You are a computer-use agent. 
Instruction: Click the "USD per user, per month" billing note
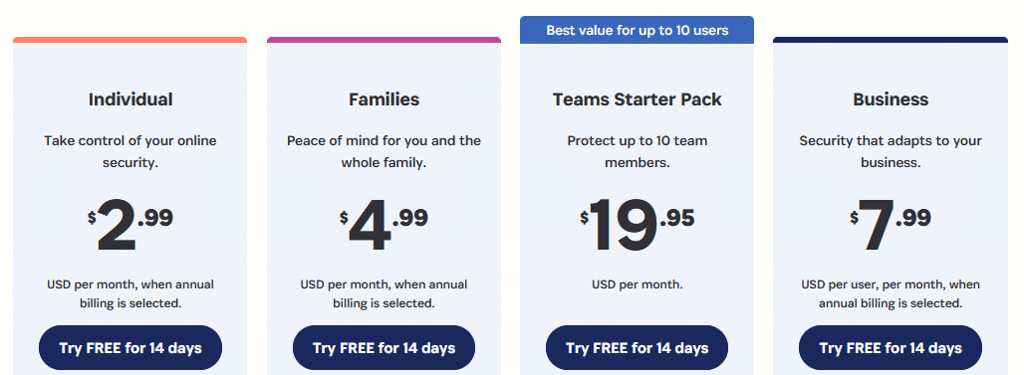[891, 293]
